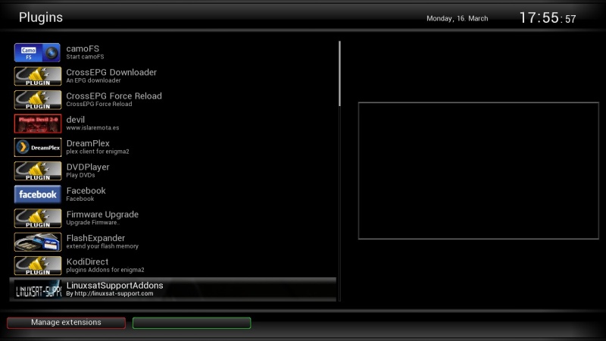Open the LinuxsatSupportAddons title text
Image resolution: width=606 pixels, height=341 pixels.
click(x=115, y=286)
